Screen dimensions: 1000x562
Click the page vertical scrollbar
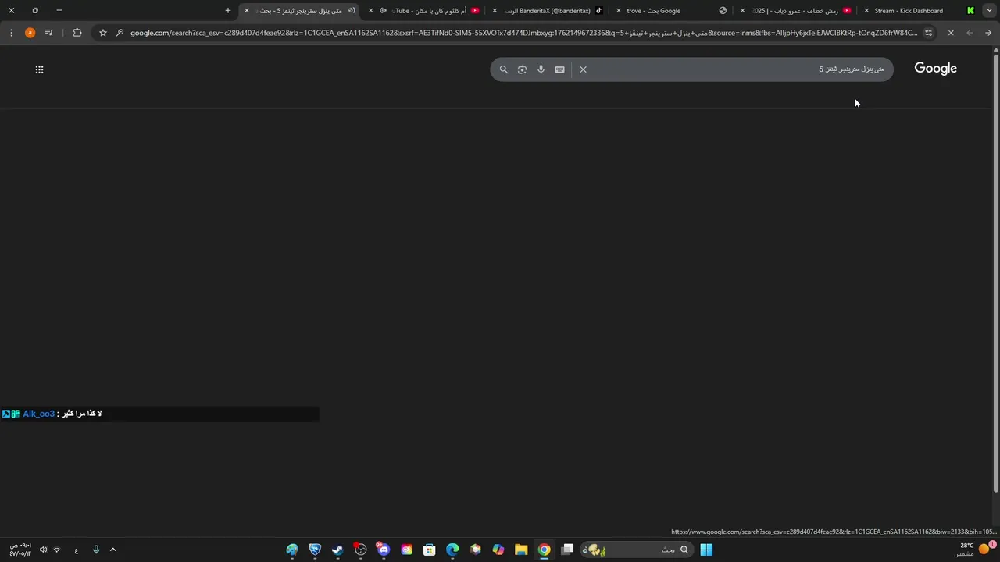click(x=995, y=273)
